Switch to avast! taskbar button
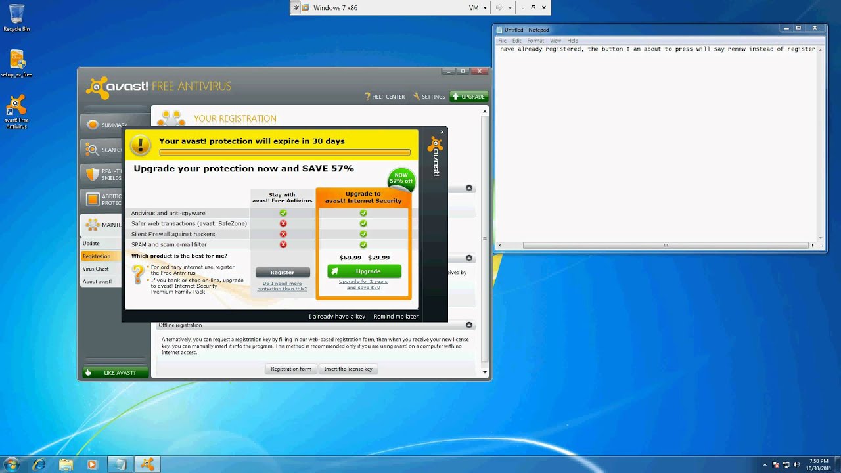This screenshot has width=841, height=473. click(x=148, y=464)
